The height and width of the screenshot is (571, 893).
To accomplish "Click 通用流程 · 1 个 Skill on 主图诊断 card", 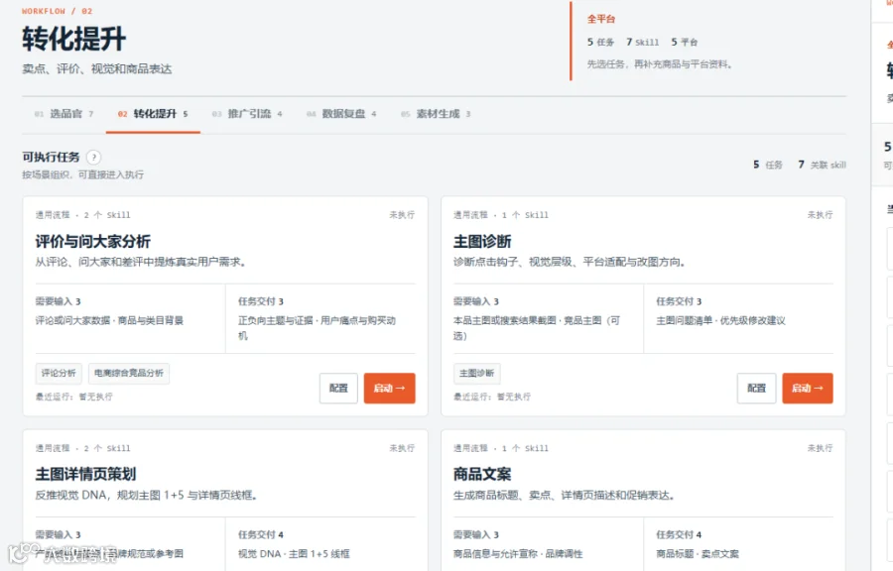I will 501,215.
